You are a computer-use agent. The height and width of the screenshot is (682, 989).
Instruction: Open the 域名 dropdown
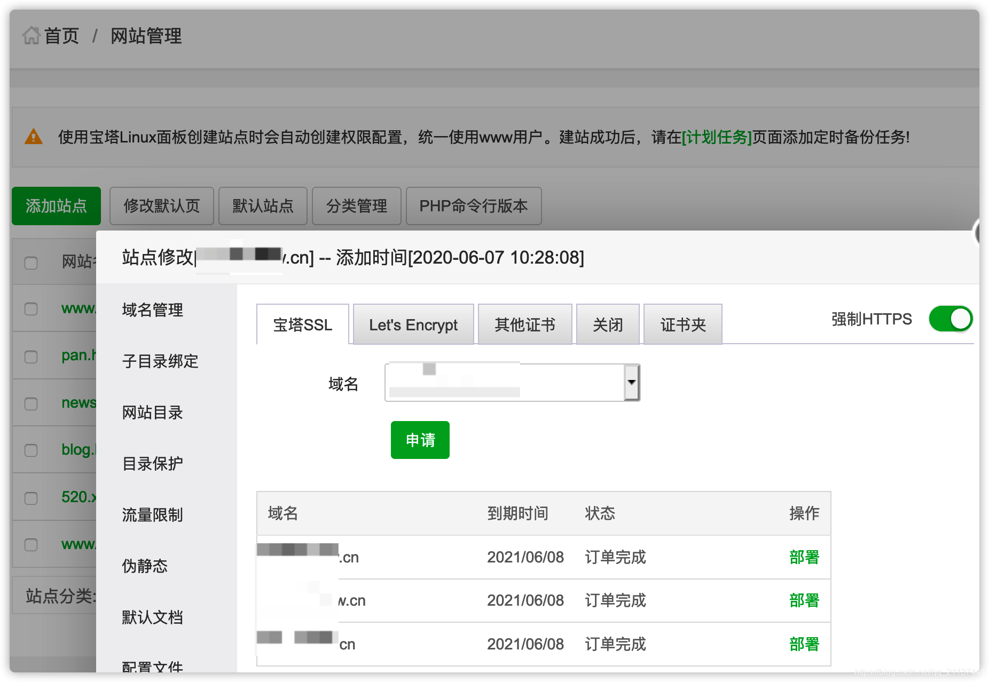512,383
